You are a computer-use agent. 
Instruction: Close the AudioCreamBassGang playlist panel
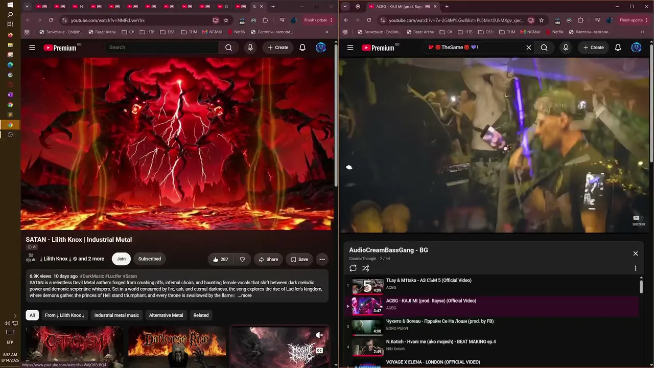tap(636, 254)
